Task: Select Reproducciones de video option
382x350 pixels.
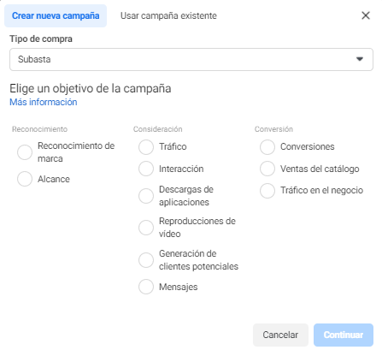Action: pyautogui.click(x=146, y=228)
